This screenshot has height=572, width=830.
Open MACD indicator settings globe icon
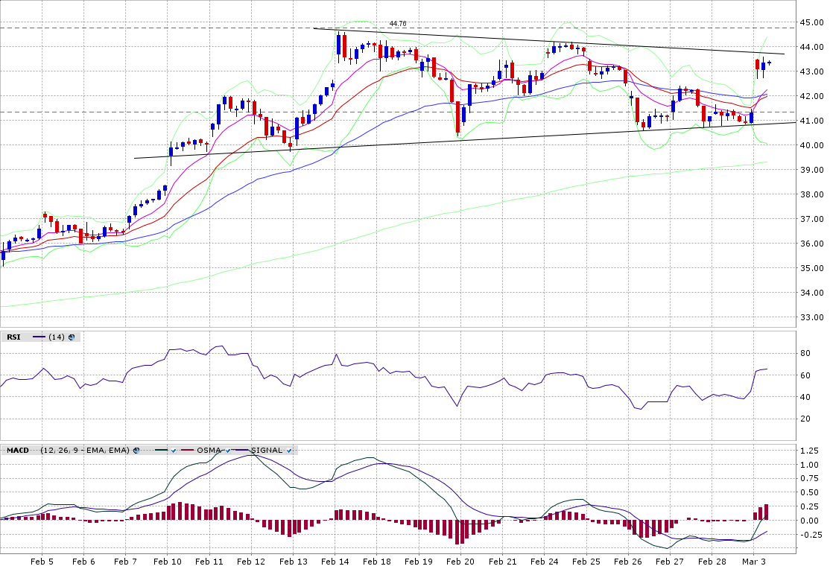(136, 451)
